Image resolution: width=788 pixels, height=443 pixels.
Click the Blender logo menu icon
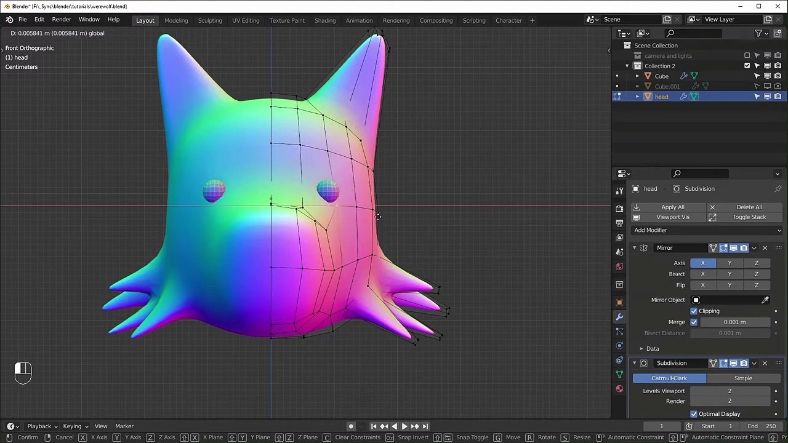pos(9,20)
